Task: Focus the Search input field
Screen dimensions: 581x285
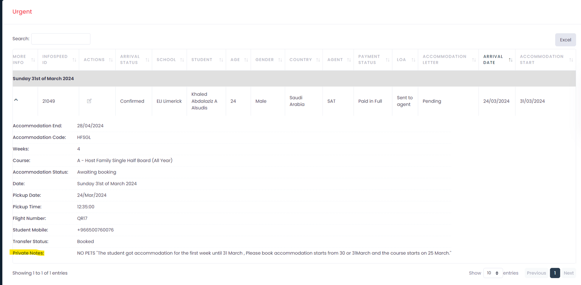Action: point(61,39)
